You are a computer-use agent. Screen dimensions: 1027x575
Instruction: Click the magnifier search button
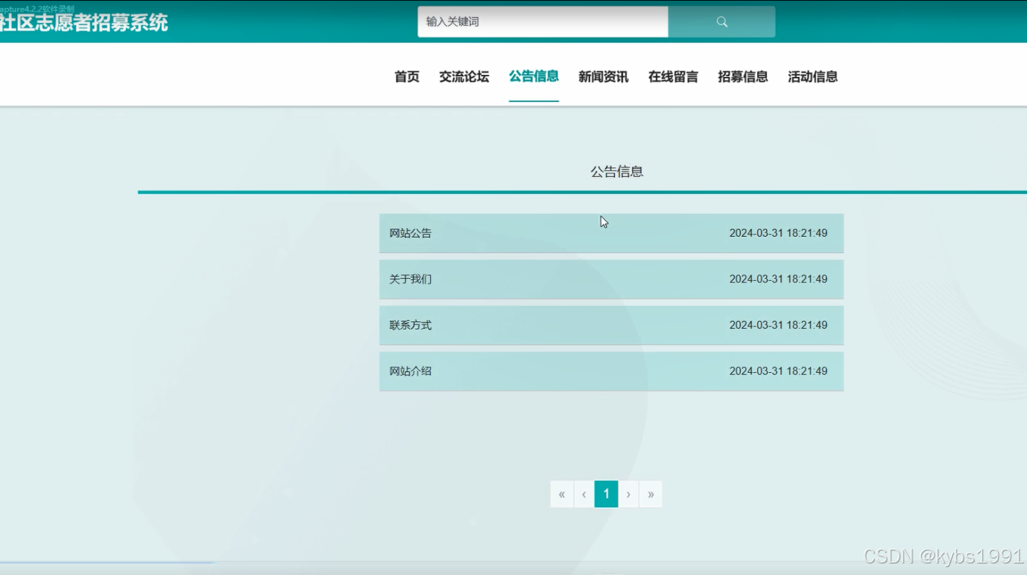click(x=722, y=22)
